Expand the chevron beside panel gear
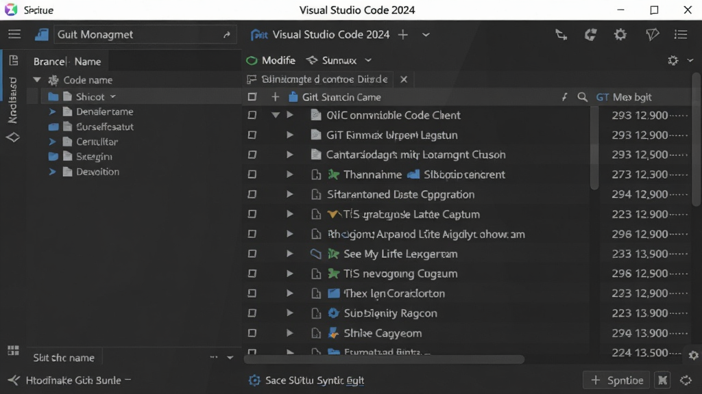 click(690, 60)
